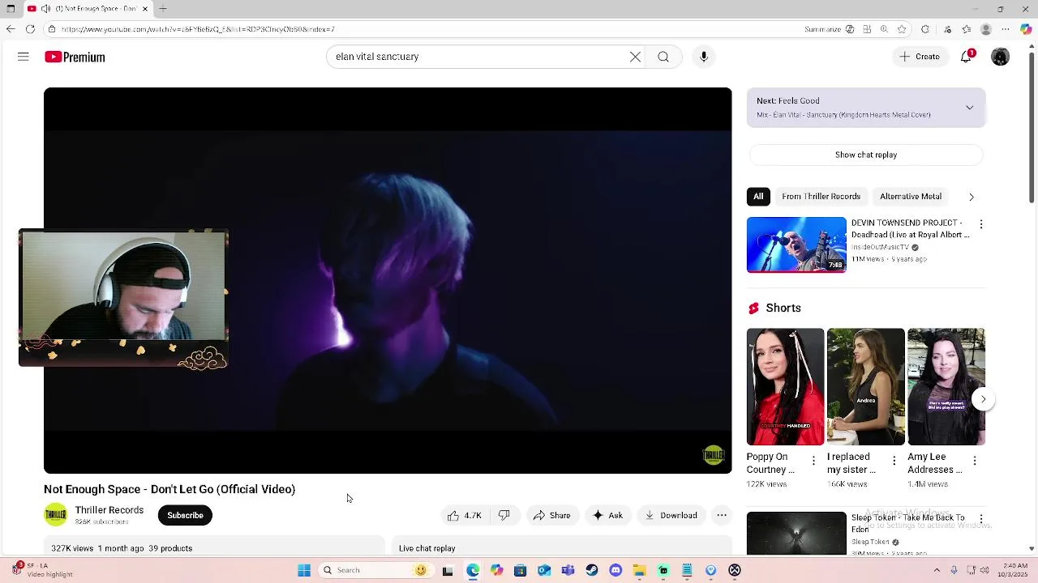
Task: Open the YouTube guide hamburger menu
Action: (x=23, y=57)
